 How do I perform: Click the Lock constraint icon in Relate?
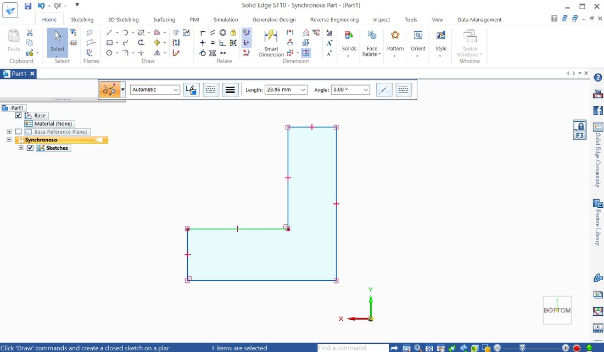[x=233, y=33]
